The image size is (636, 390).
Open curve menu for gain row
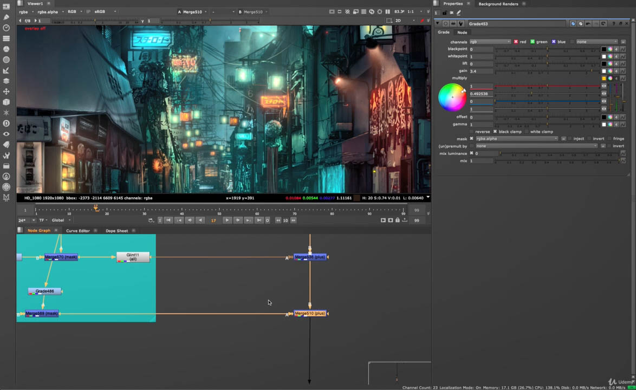point(623,71)
